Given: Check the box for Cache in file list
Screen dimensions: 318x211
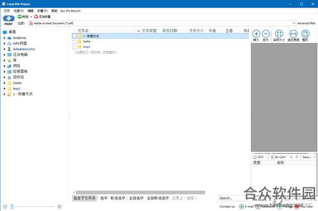Looking at the screenshot, I should pyautogui.click(x=75, y=42).
